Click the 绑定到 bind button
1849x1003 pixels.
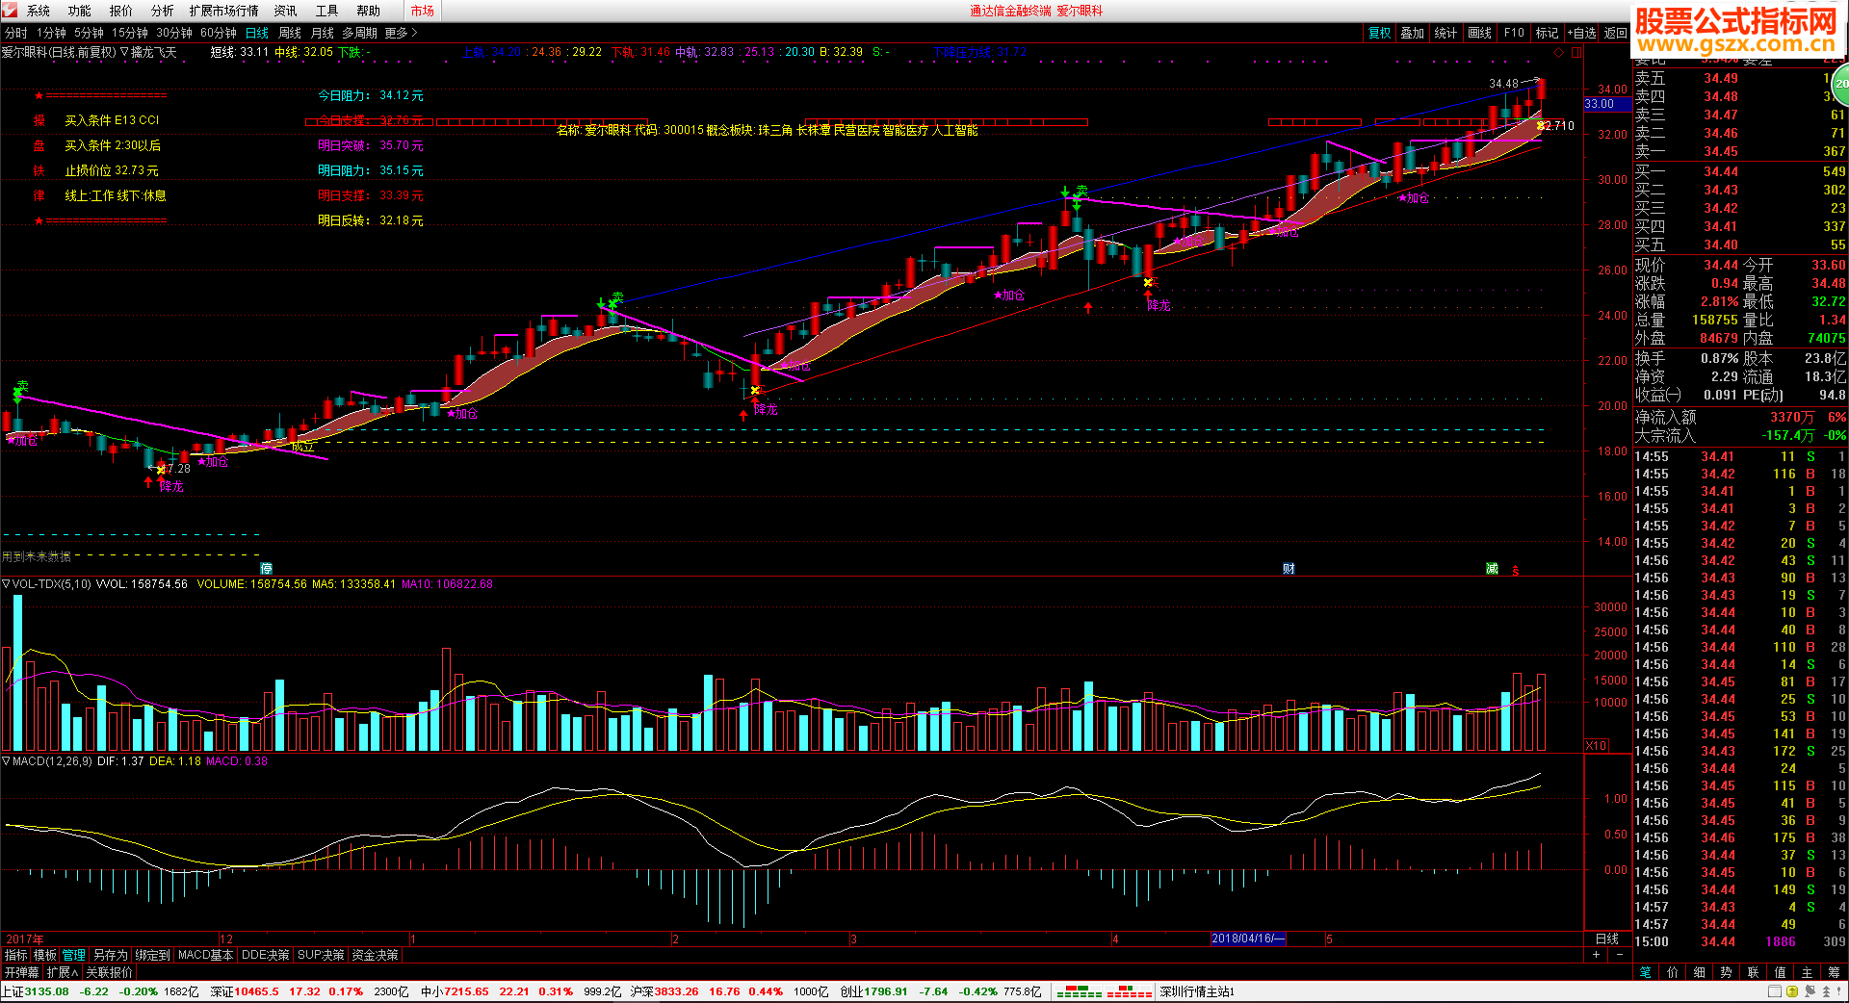point(152,955)
